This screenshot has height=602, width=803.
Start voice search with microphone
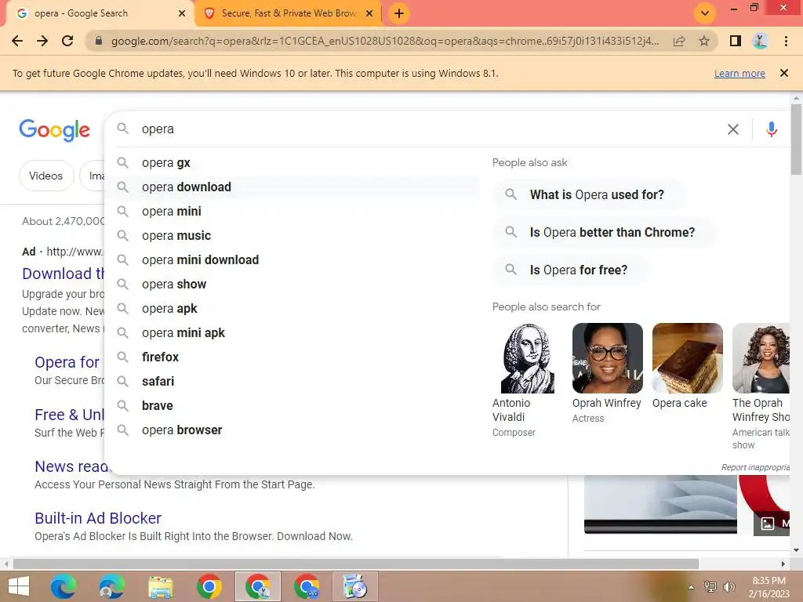coord(772,129)
